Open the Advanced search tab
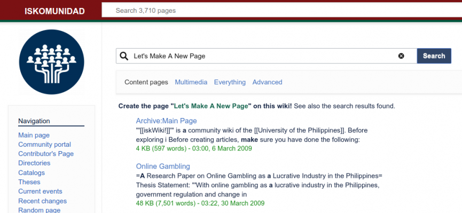The height and width of the screenshot is (213, 462). tap(267, 82)
